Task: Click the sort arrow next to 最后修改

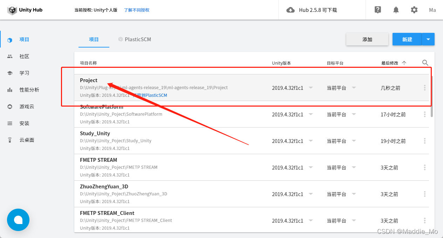Action: pos(404,63)
